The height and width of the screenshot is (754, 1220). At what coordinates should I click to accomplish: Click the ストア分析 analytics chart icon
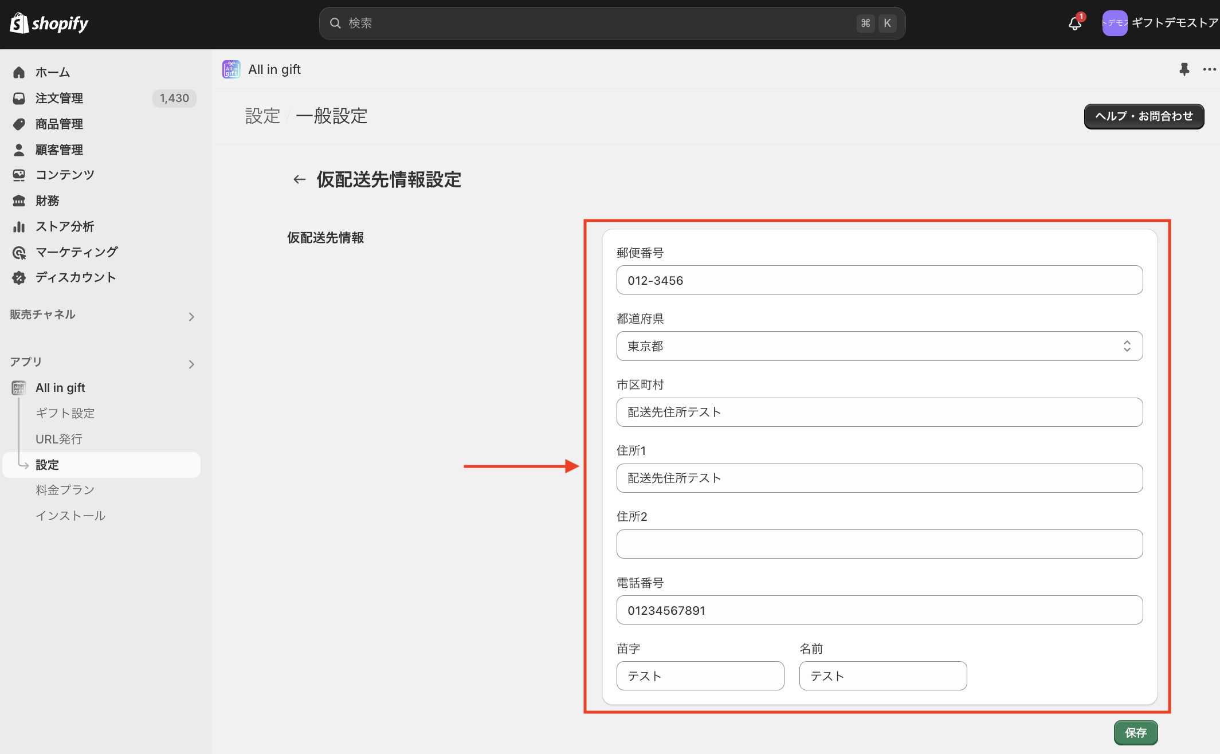click(x=19, y=227)
